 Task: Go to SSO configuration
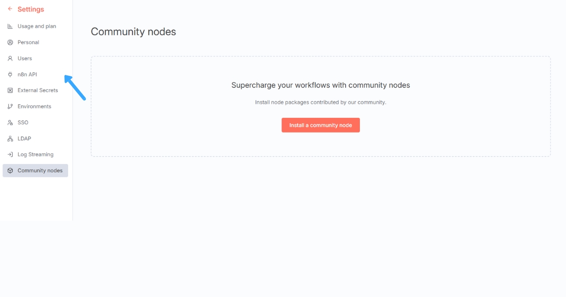pos(23,122)
